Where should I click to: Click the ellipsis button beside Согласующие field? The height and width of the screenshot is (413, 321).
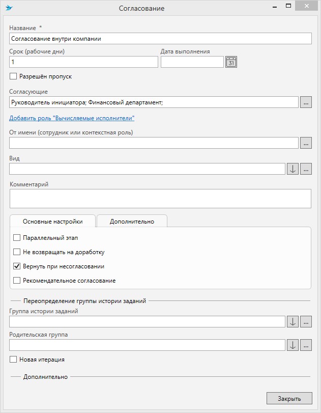pyautogui.click(x=306, y=102)
